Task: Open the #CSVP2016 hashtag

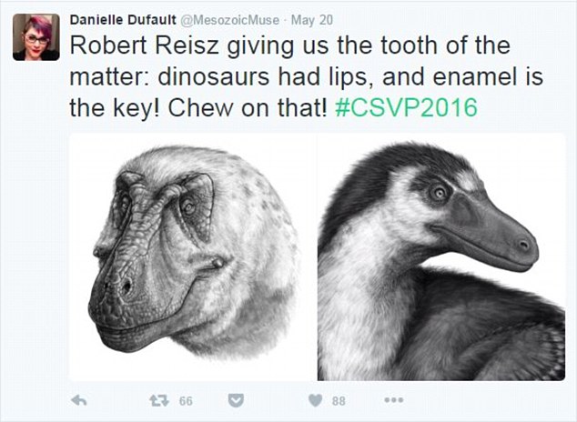Action: 406,107
